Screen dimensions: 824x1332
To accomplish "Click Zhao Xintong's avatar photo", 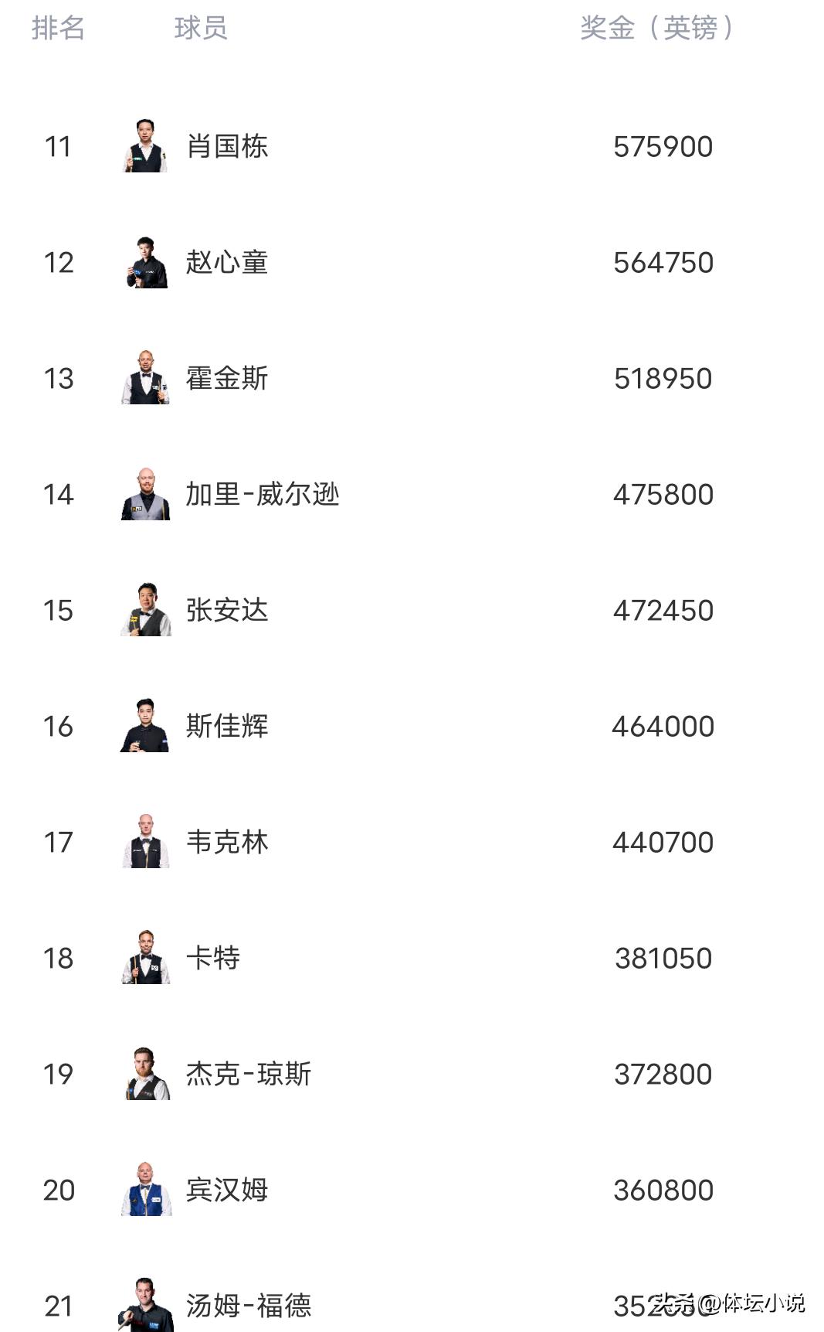I will pyautogui.click(x=146, y=263).
